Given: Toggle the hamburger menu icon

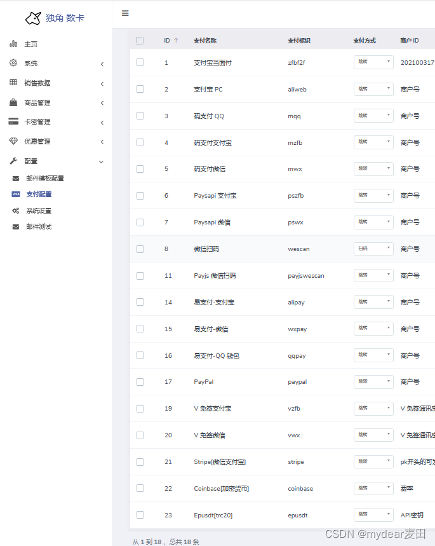Looking at the screenshot, I should (125, 13).
